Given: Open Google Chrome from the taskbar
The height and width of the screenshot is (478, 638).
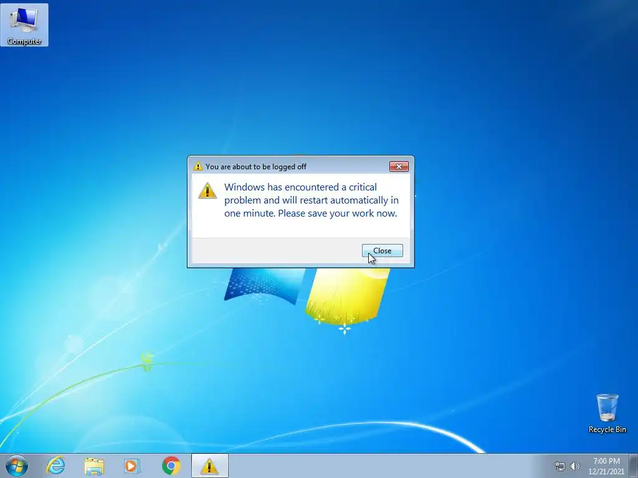Looking at the screenshot, I should coord(171,466).
